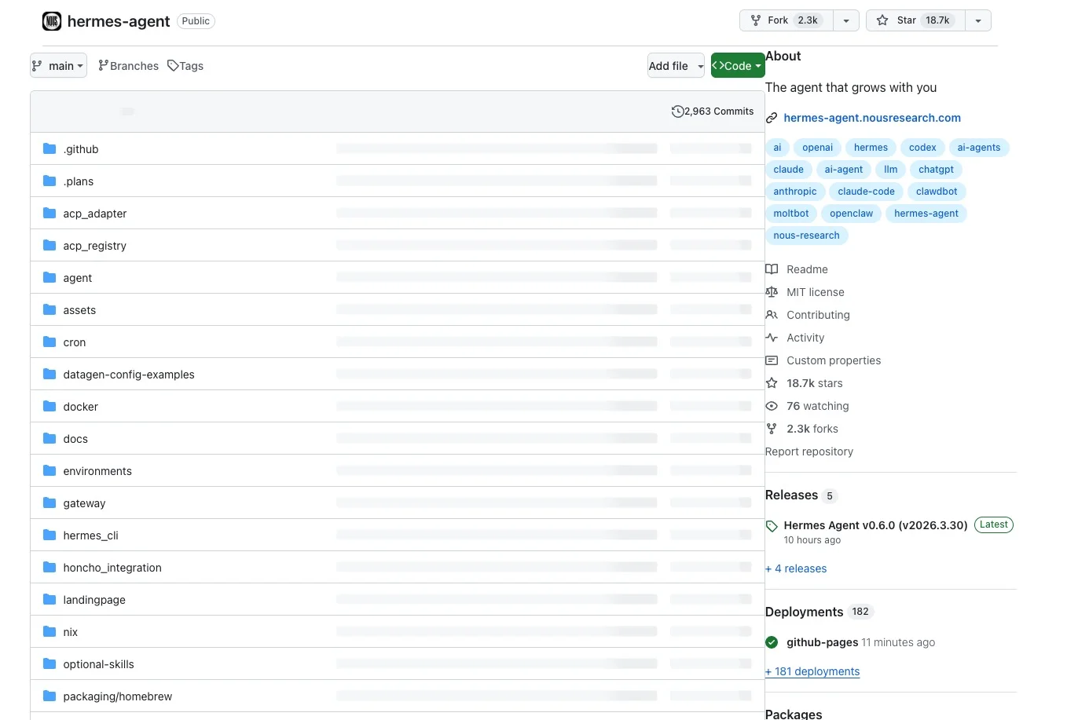The height and width of the screenshot is (720, 1067).
Task: Open the main branch selector dropdown
Action: click(58, 66)
